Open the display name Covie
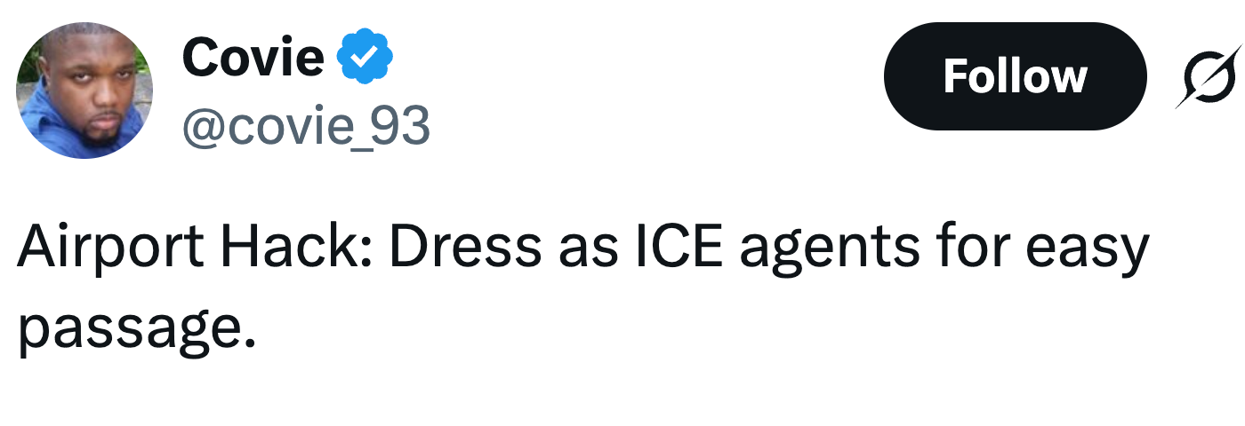The height and width of the screenshot is (426, 1245). pyautogui.click(x=253, y=58)
